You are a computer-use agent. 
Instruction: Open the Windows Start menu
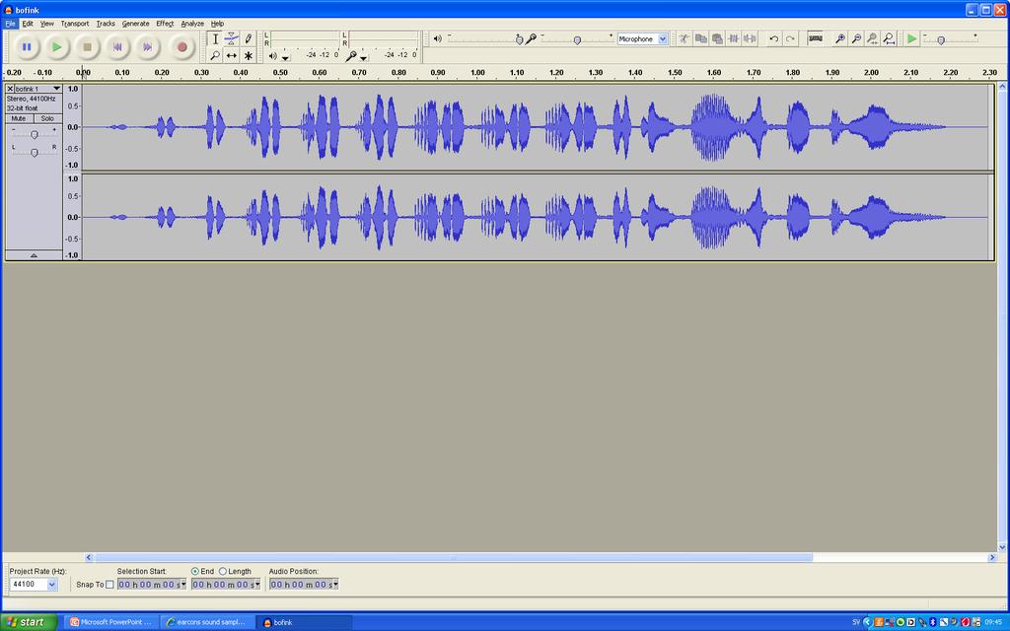click(29, 622)
